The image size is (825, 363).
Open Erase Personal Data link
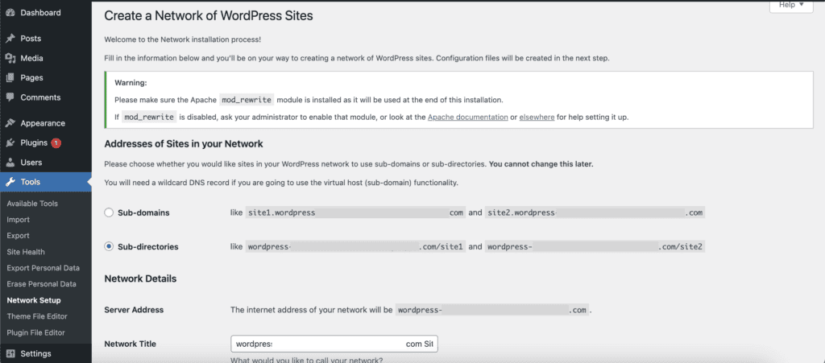[42, 284]
